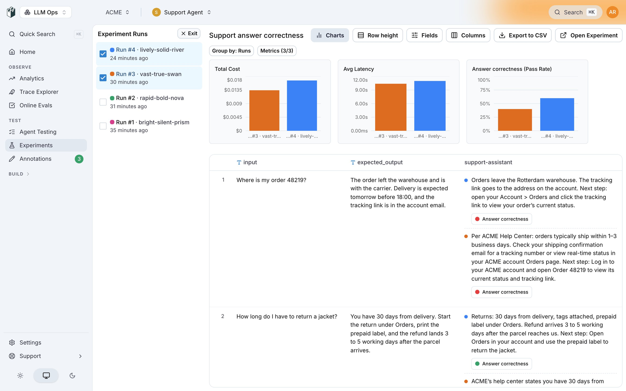This screenshot has width=626, height=391.
Task: Open the Columns menu
Action: click(x=468, y=35)
